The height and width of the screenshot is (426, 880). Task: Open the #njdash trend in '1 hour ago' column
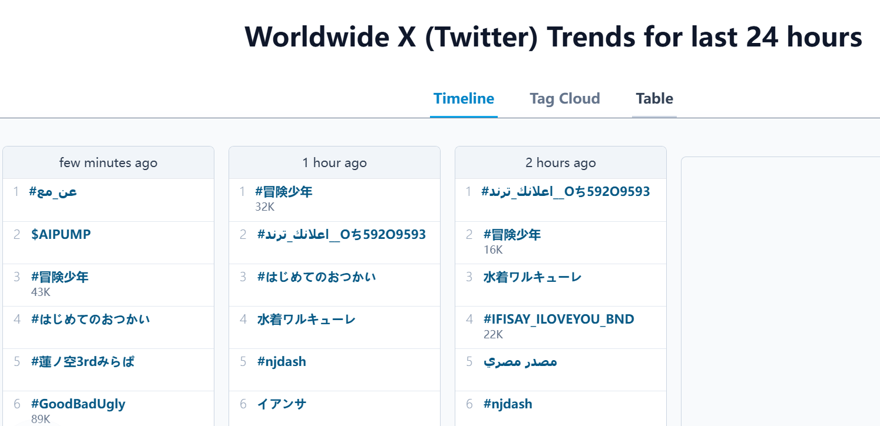[282, 361]
